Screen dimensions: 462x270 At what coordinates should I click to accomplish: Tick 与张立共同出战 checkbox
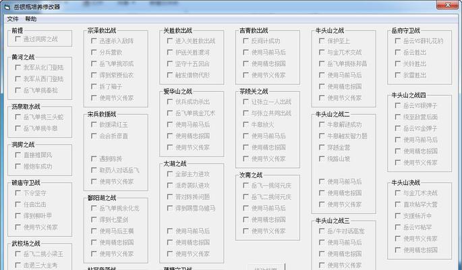[x=246, y=113]
